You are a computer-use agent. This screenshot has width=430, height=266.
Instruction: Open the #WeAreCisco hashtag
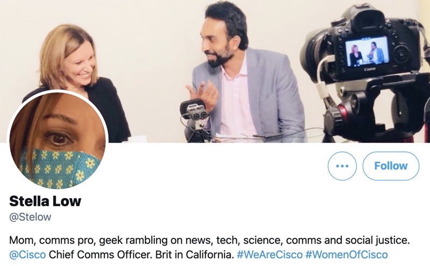[270, 255]
